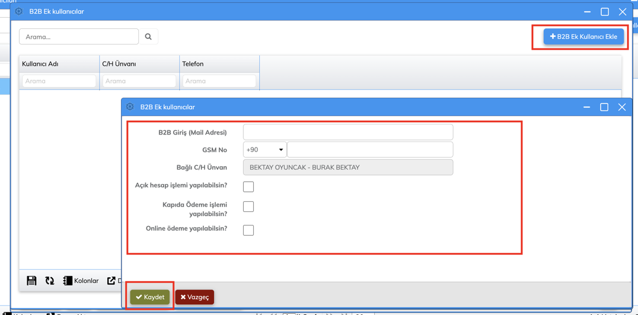Screen dimensions: 638x315
Task: Click the gear icon in outer window title
Action: [19, 11]
